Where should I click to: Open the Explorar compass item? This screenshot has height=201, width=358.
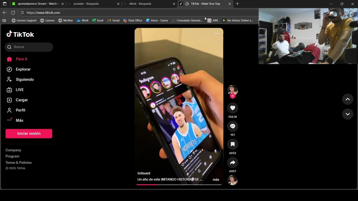(18, 69)
